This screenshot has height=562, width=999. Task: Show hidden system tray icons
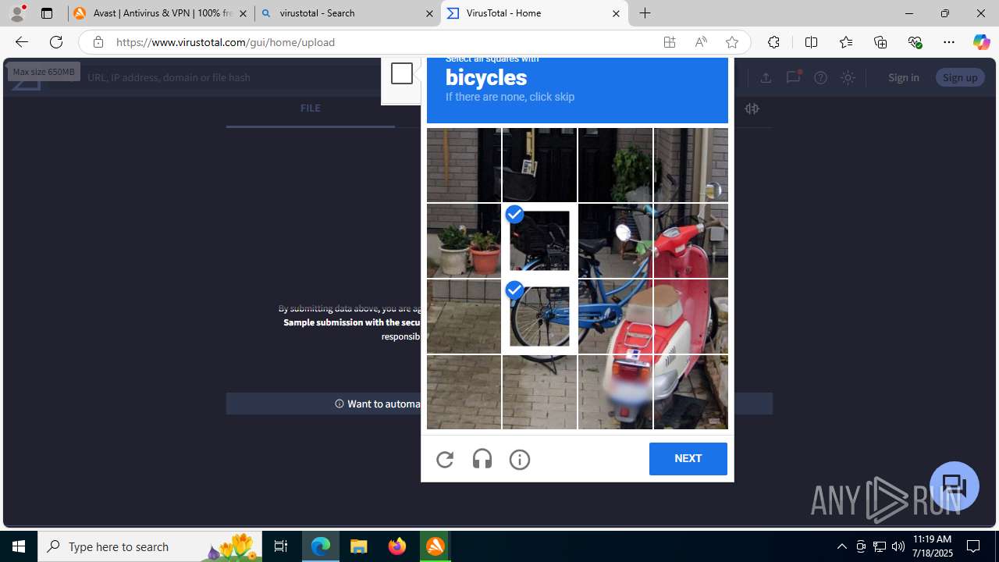click(x=841, y=546)
